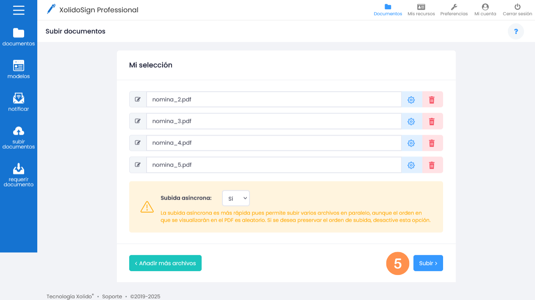This screenshot has width=535, height=300.
Task: Open the edit icon beside nomina_5.pdf
Action: 137,164
